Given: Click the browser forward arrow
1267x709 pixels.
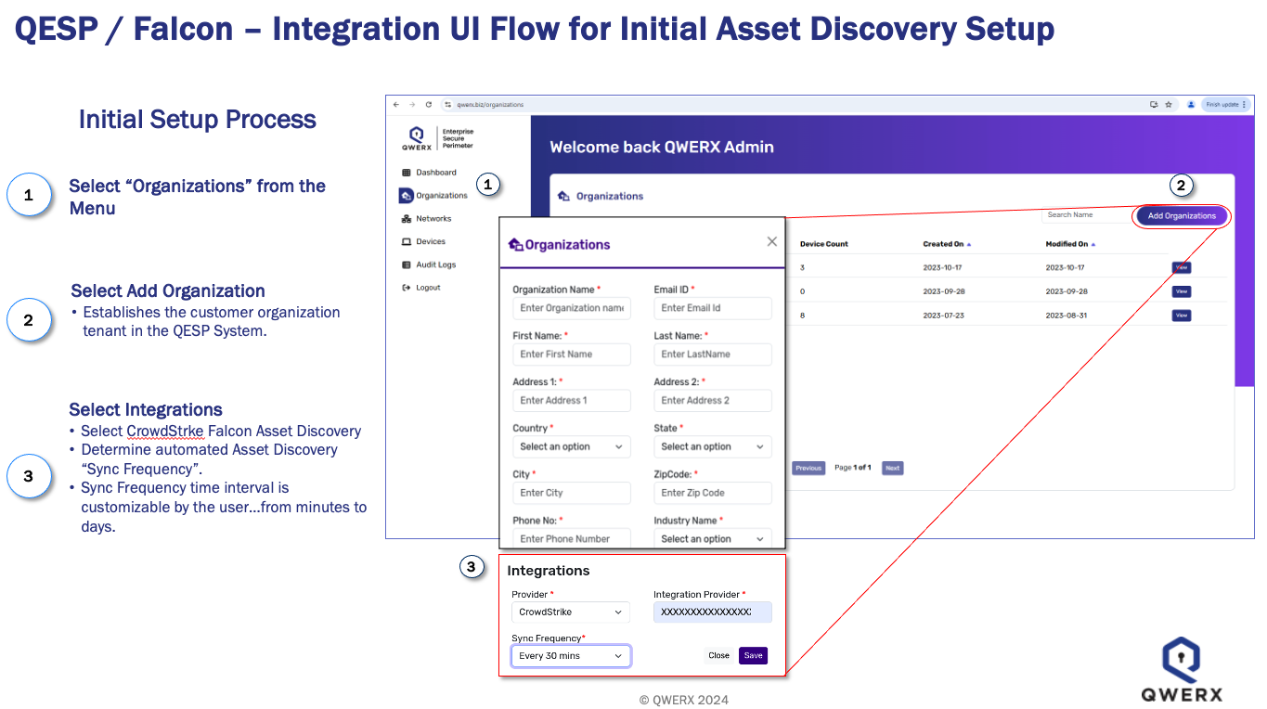Looking at the screenshot, I should pyautogui.click(x=412, y=105).
